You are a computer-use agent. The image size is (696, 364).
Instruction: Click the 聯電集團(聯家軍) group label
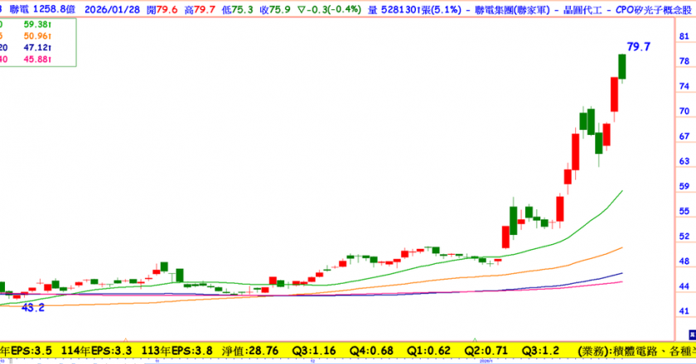[512, 9]
